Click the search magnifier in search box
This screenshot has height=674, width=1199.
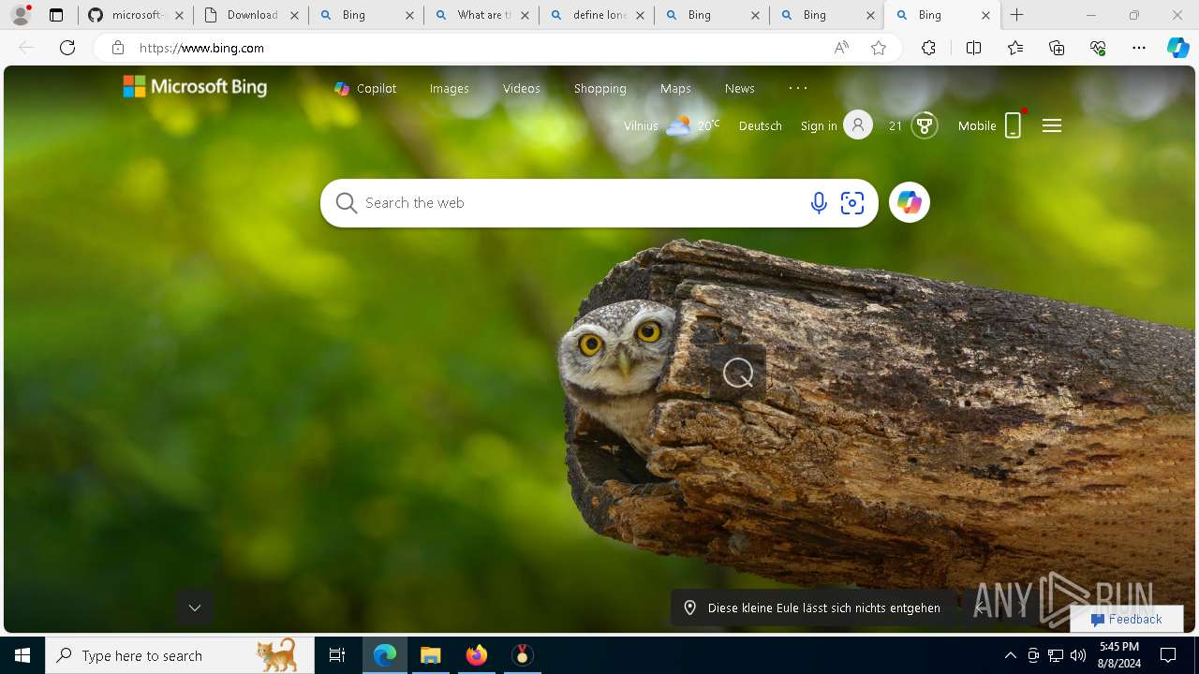tap(347, 203)
